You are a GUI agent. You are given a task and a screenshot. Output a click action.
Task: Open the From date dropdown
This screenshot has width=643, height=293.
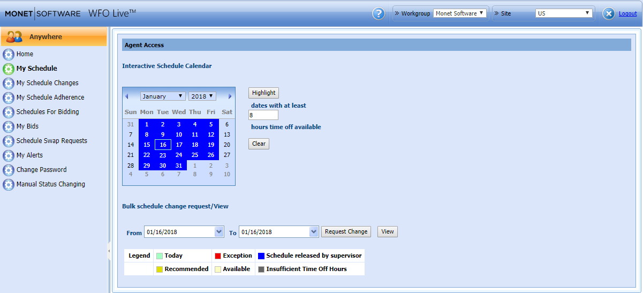click(x=219, y=231)
